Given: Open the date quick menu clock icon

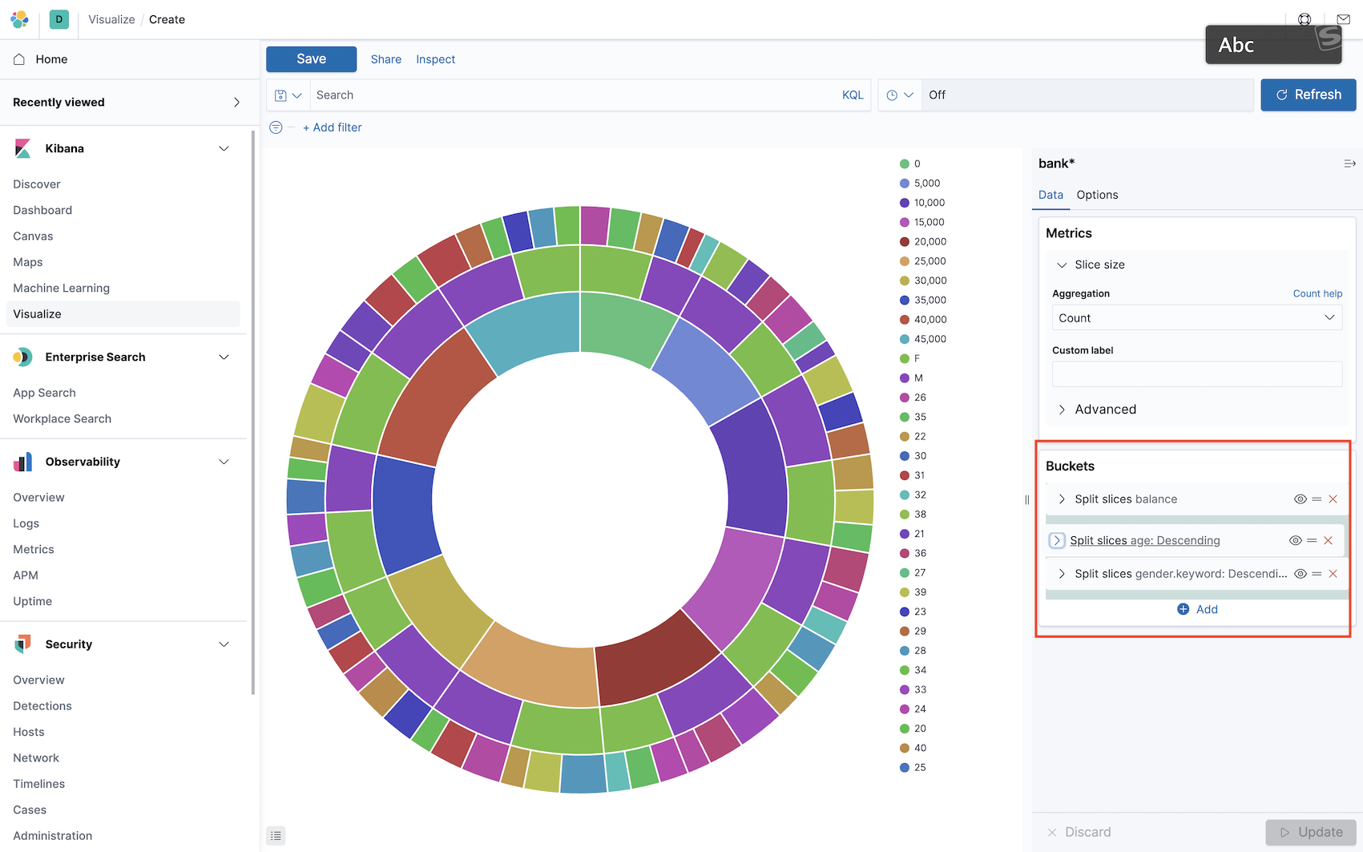Looking at the screenshot, I should click(x=900, y=95).
